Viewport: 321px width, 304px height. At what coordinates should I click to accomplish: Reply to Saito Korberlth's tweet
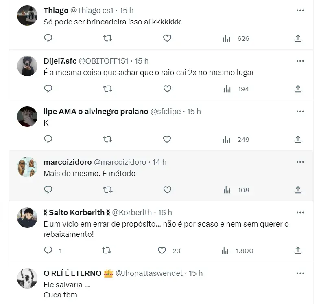coord(48,250)
